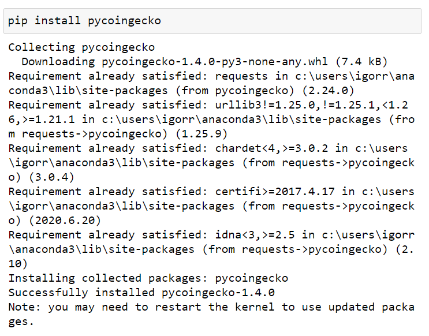
Task: Click the urllib3 version '(1.25.9)' text
Action: click(x=202, y=134)
